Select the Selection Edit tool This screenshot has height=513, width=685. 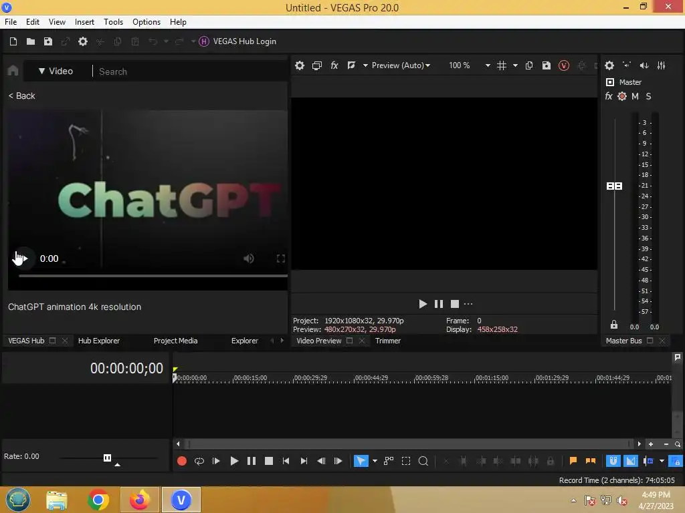tap(406, 461)
